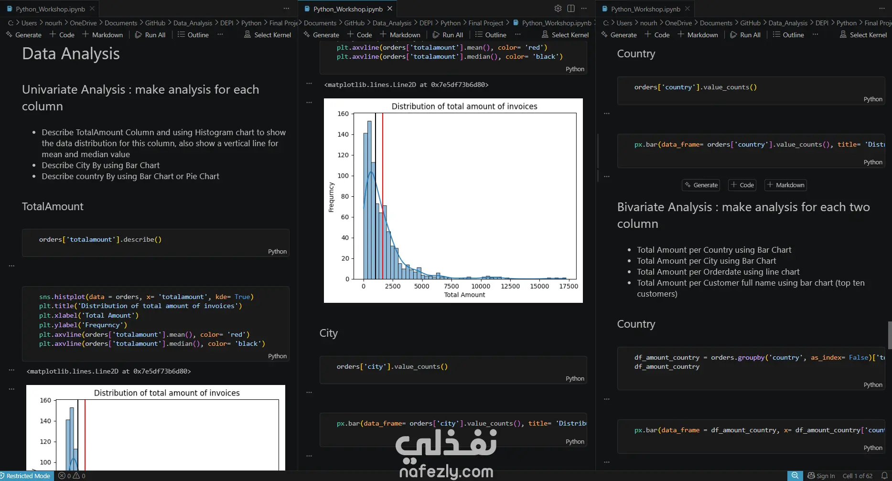The height and width of the screenshot is (481, 892).
Task: Click Restricted Mode in the status bar
Action: [27, 476]
